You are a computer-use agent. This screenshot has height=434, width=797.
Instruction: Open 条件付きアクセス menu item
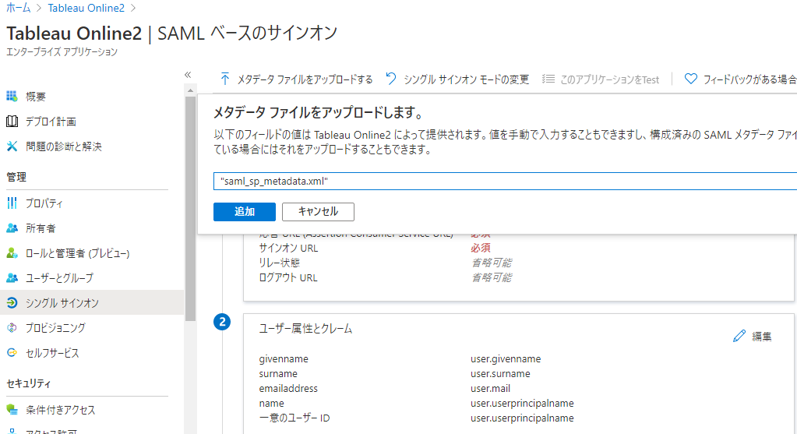pyautogui.click(x=61, y=410)
